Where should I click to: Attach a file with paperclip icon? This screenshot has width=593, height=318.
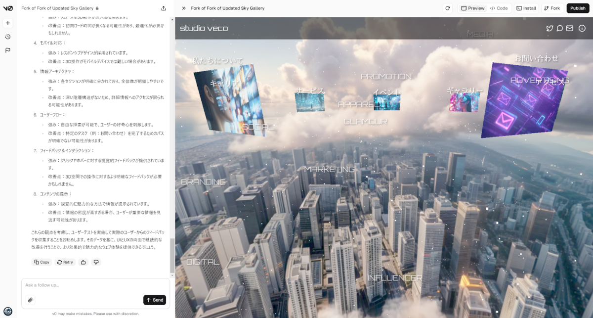point(30,300)
